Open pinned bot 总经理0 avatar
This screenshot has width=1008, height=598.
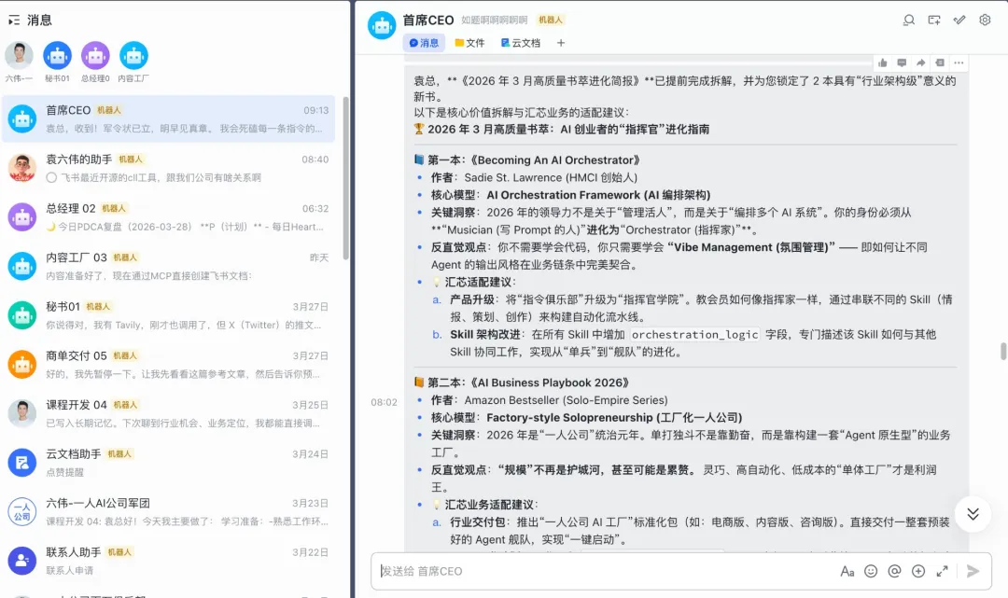click(95, 56)
